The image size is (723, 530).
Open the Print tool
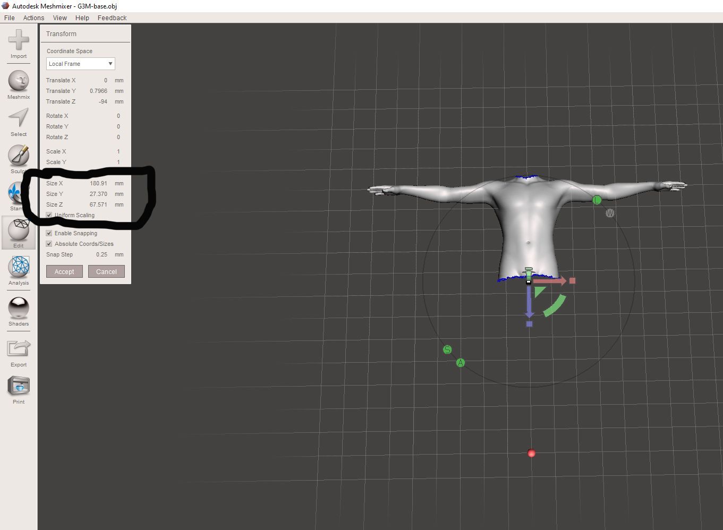(x=19, y=386)
